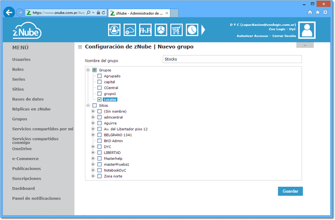Expand the BELGRANO 1341 site node
Screen dimensions: 335x220
[93, 135]
